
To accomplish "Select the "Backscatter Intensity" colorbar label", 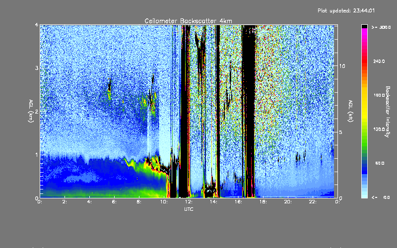I will (x=388, y=112).
